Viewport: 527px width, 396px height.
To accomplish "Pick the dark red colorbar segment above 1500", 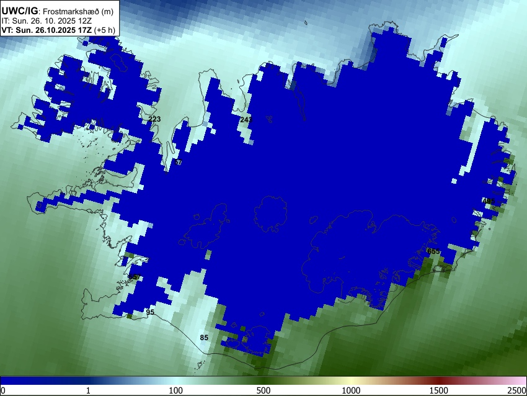I will coord(438,380).
